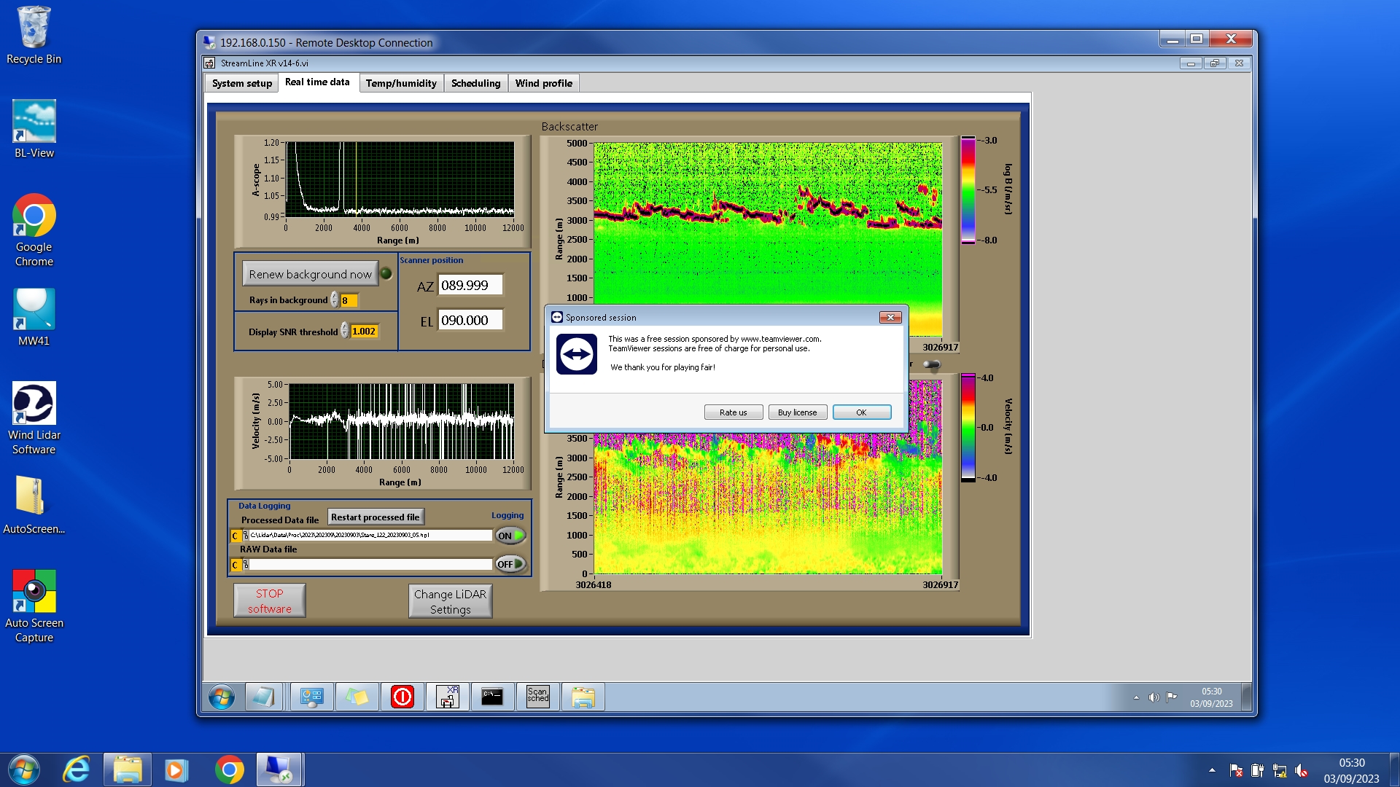Open the Scan sched app in remote taskbar

click(x=538, y=697)
